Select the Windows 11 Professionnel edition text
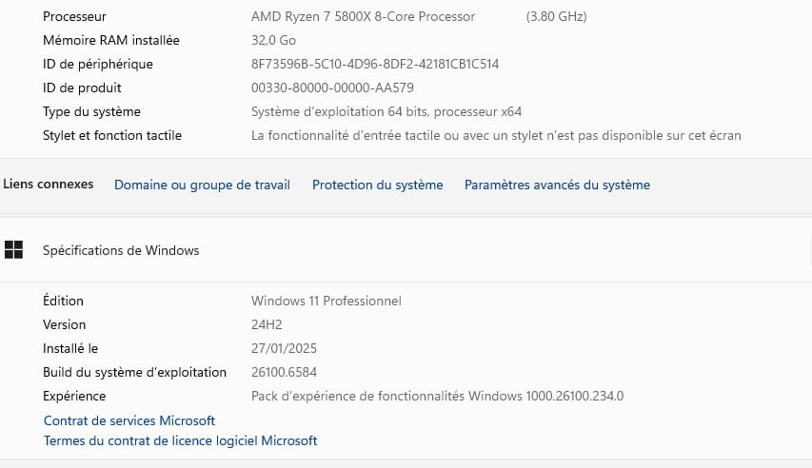The image size is (812, 468). pos(327,301)
